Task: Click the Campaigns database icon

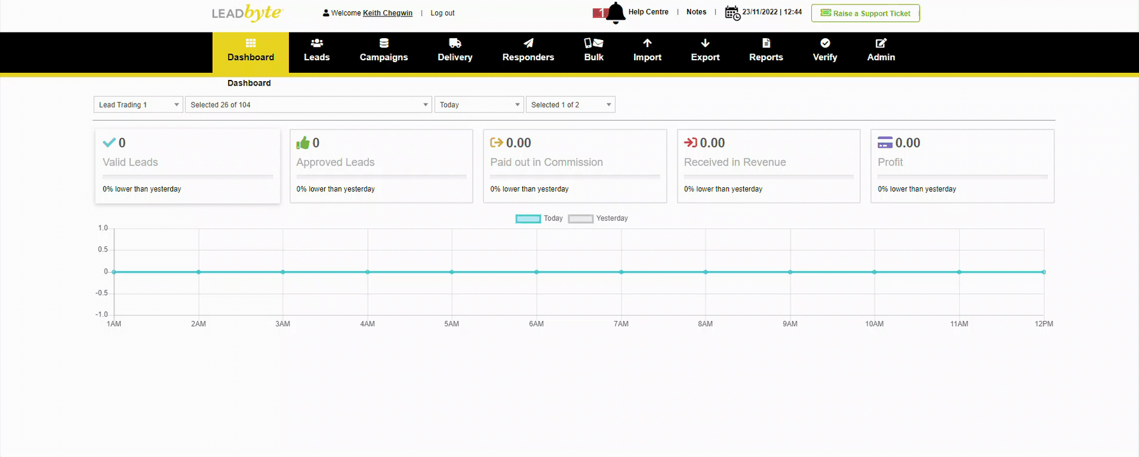Action: point(384,43)
